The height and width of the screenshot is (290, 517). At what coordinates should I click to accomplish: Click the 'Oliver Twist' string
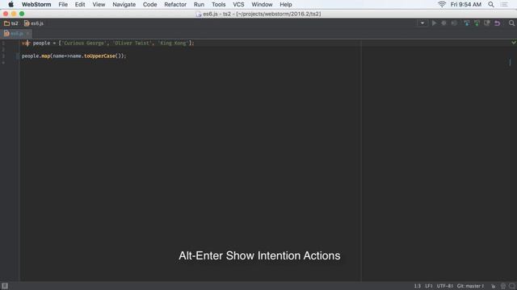(132, 43)
